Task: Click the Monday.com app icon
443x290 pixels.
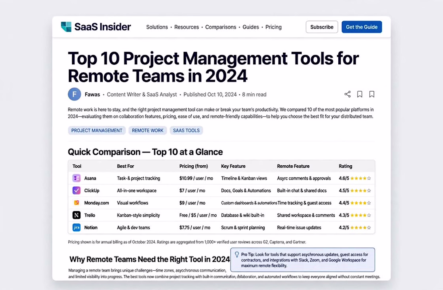Action: (76, 203)
